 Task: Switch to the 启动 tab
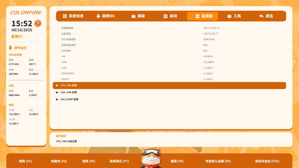(170, 16)
